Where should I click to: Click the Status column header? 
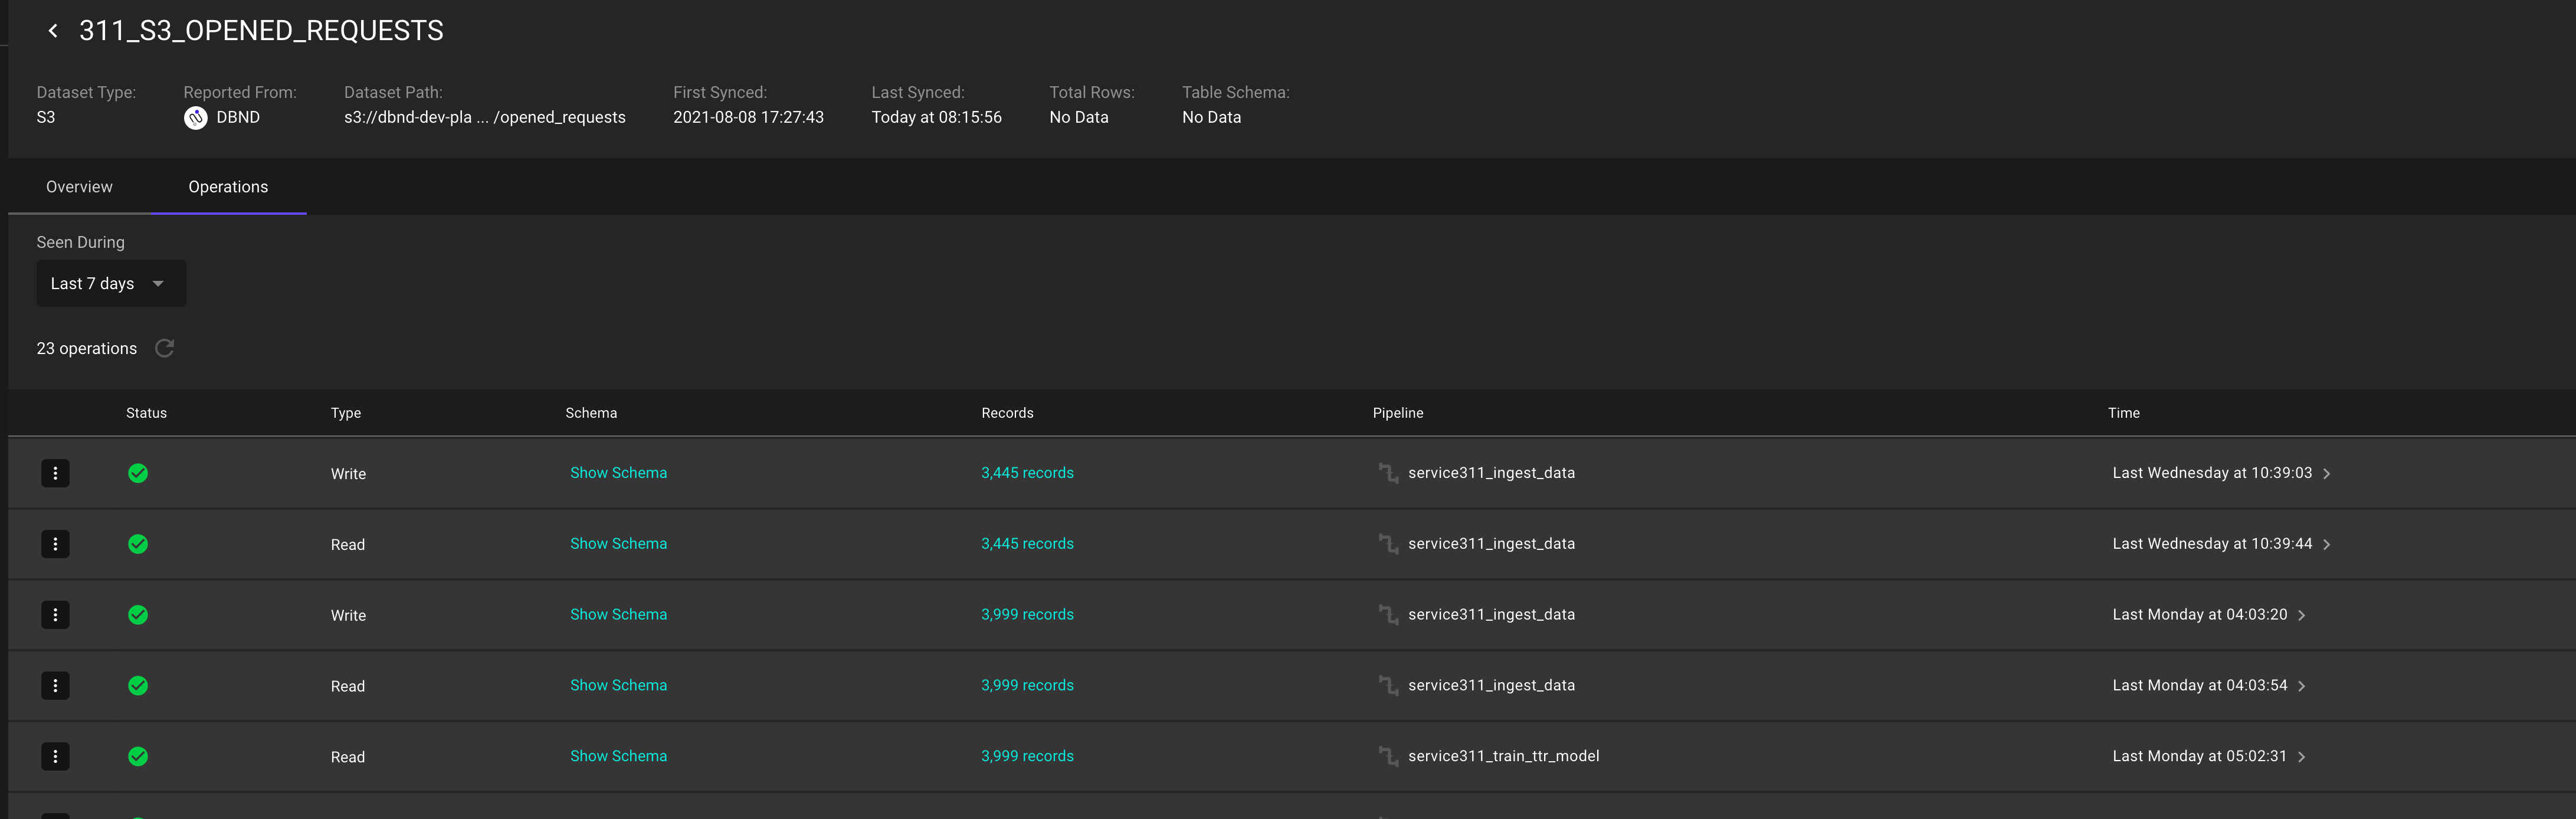point(146,413)
